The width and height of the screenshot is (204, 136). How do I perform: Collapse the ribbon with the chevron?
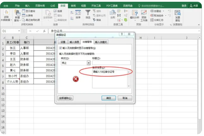(199, 25)
